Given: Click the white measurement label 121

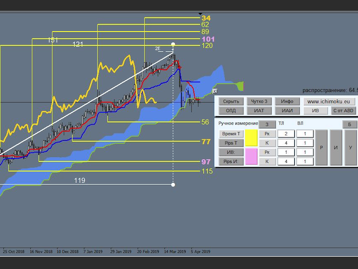Looking at the screenshot, I should 78,44.
